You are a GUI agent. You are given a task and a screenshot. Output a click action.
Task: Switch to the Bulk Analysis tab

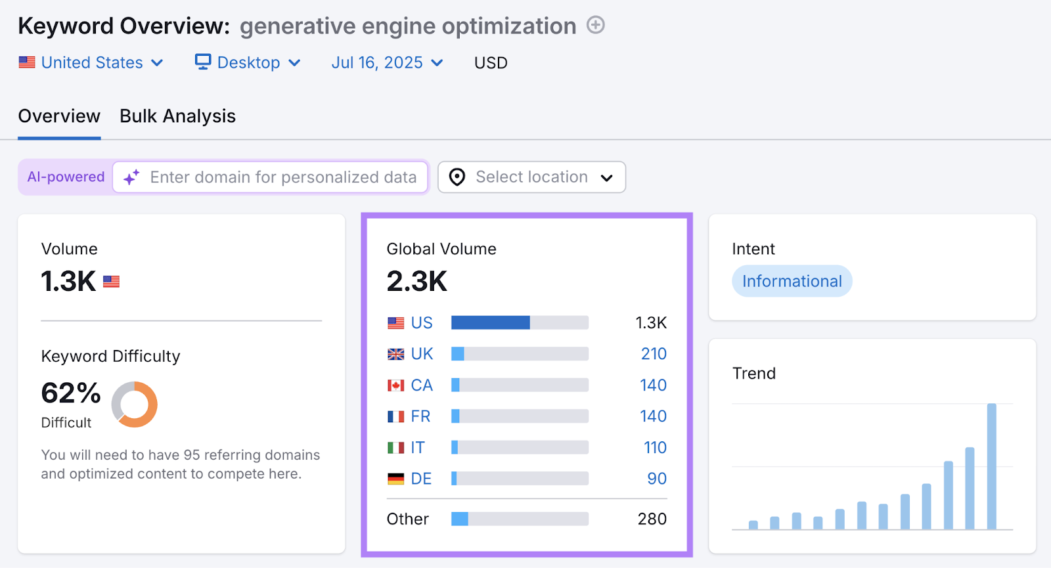pyautogui.click(x=177, y=116)
